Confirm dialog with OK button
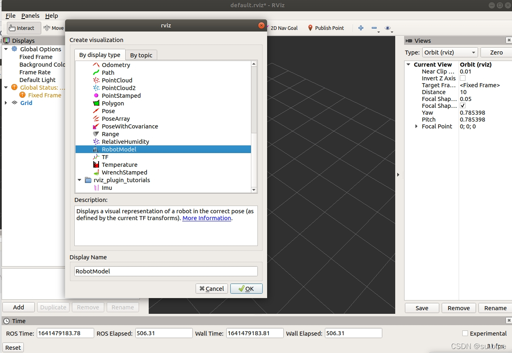 click(247, 288)
